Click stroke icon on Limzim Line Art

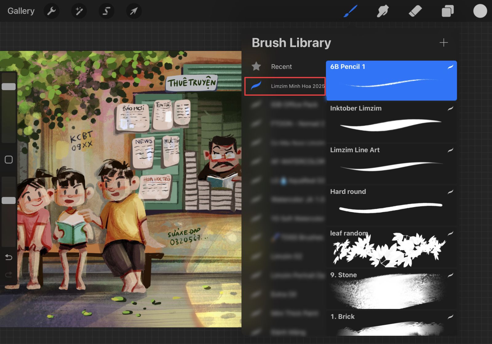(450, 150)
